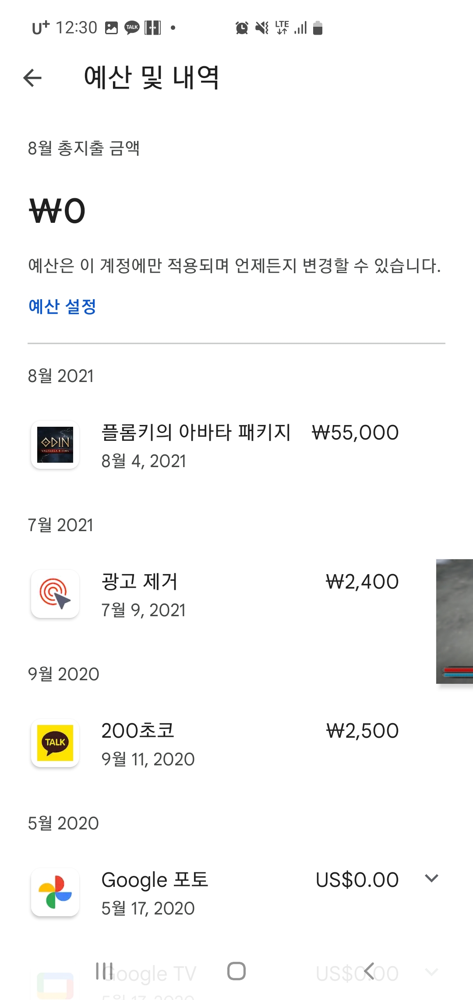Tap the ₩55,000 purchase amount
473x1000 pixels.
[x=355, y=433]
